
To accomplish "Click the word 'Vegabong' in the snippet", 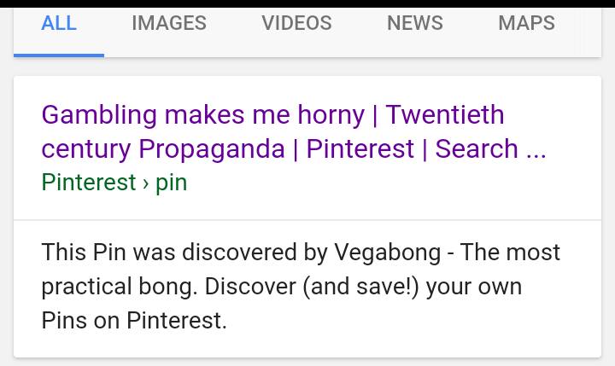I will coord(384,253).
